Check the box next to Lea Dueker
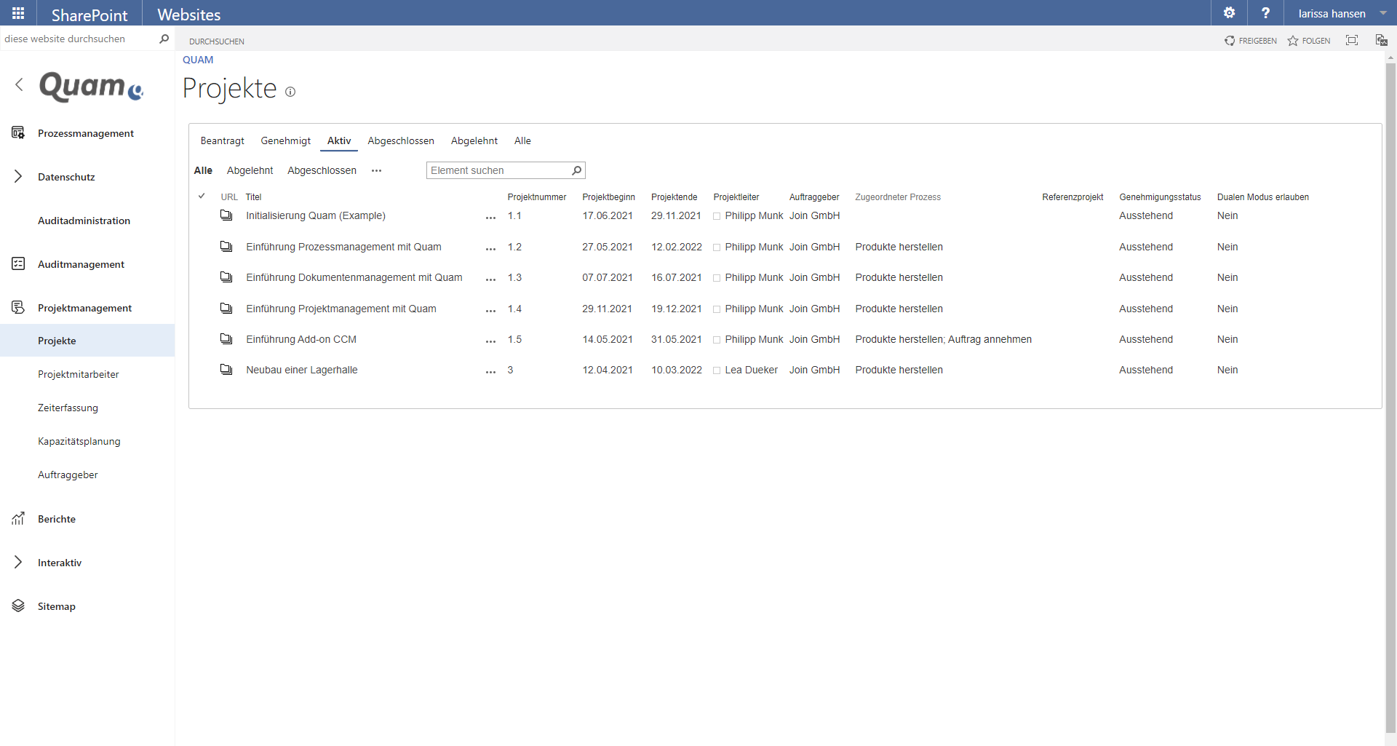1397x746 pixels. [716, 370]
